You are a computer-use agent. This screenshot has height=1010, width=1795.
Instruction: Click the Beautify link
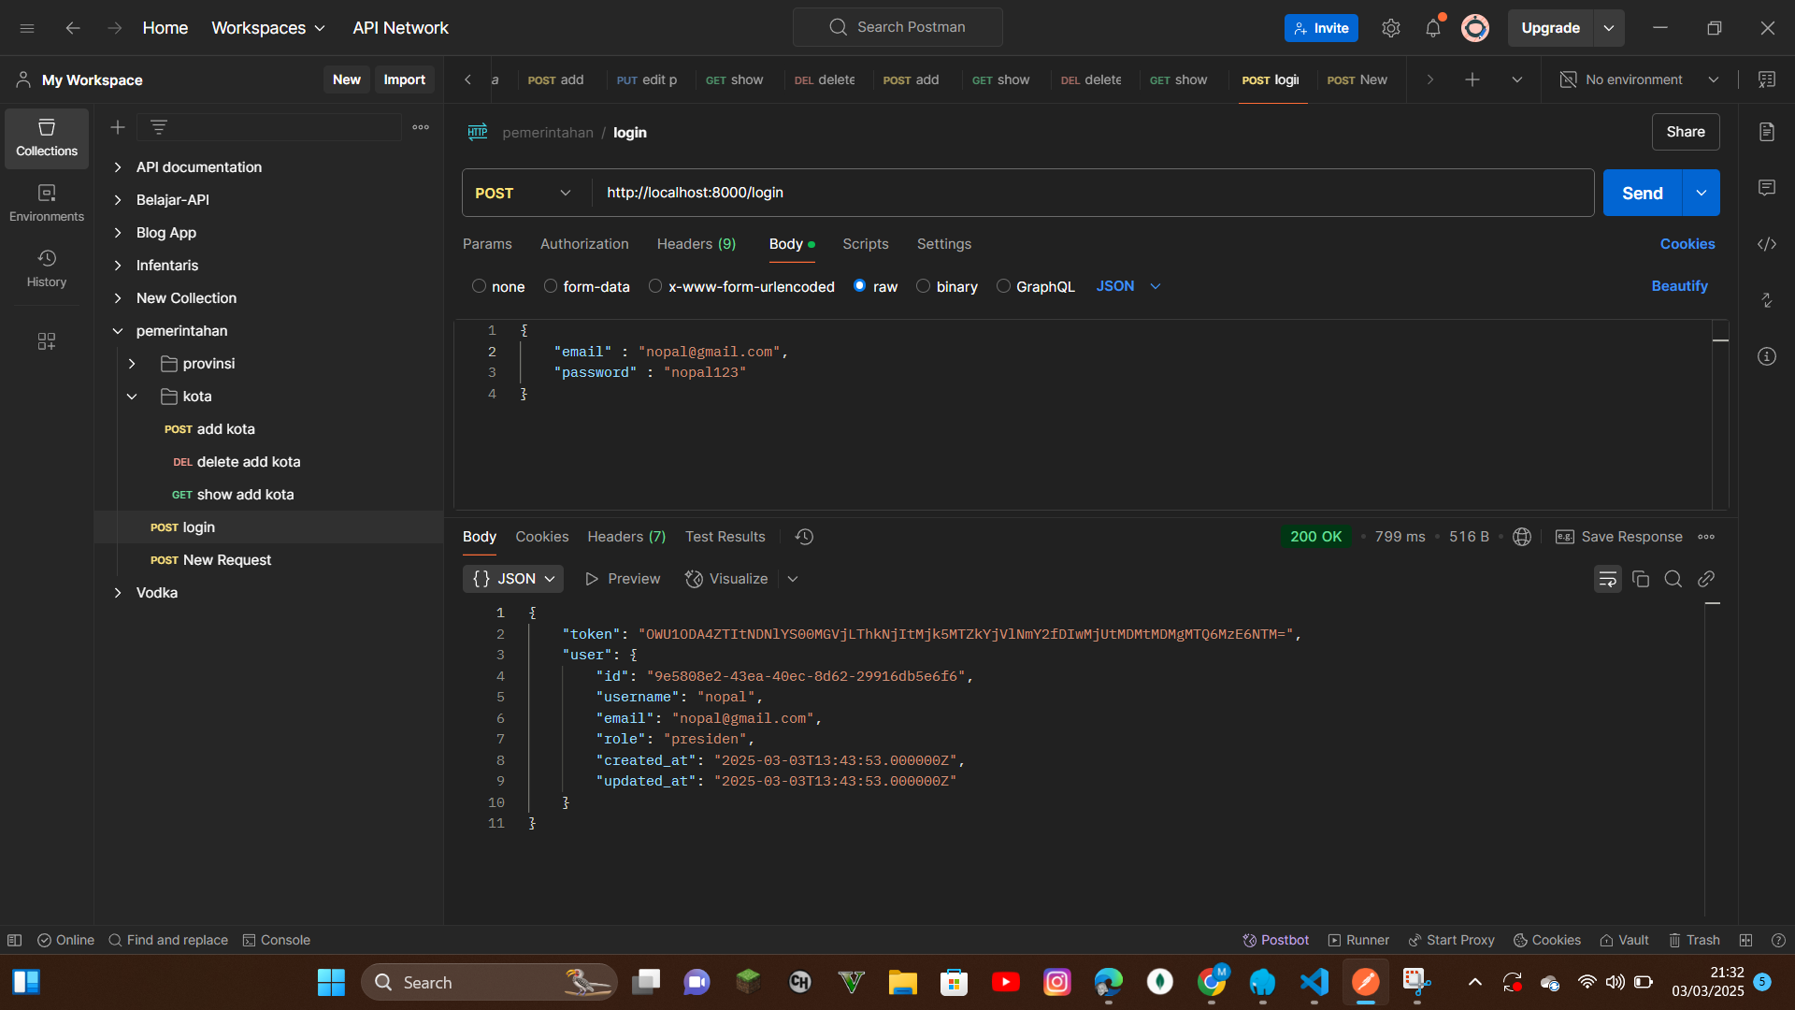click(x=1679, y=286)
